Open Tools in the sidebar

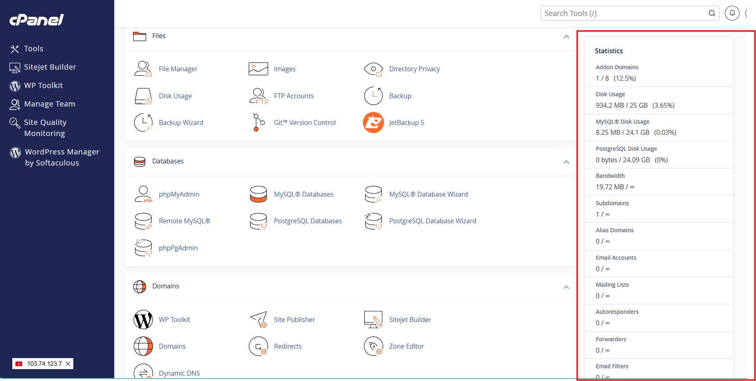point(34,49)
